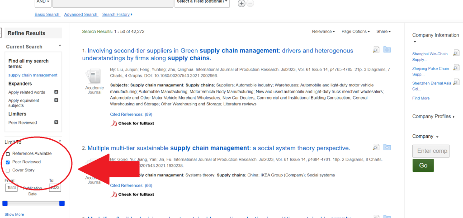Uncheck the Peer Reviewed checkbox
463x218 pixels.
pos(8,162)
